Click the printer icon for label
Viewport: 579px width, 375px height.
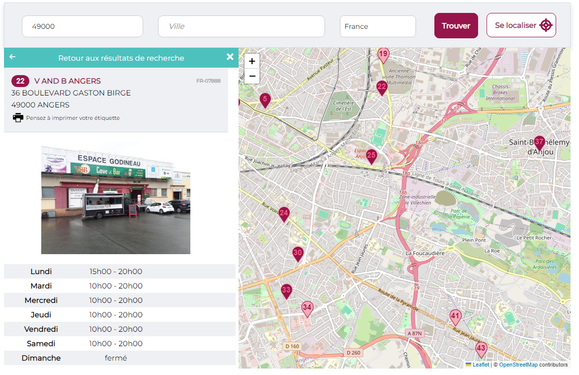18,118
